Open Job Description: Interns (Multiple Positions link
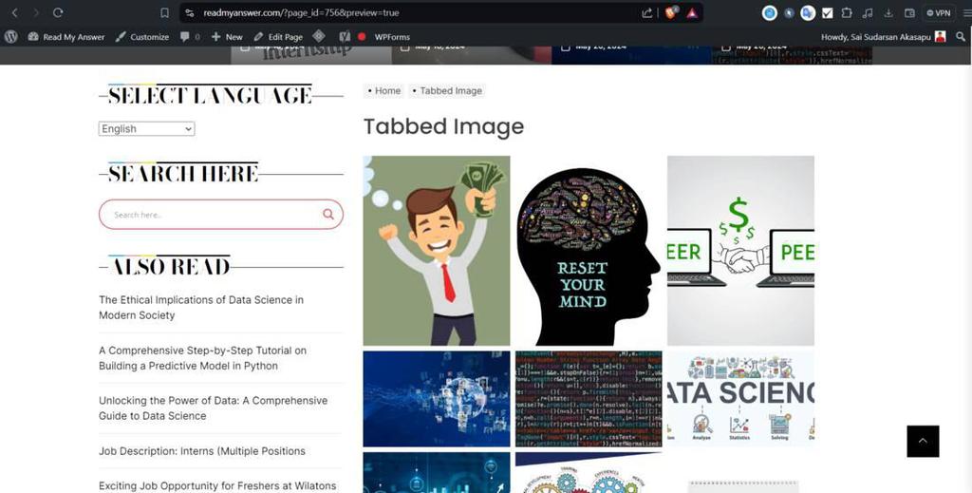972x493 pixels. click(x=202, y=451)
